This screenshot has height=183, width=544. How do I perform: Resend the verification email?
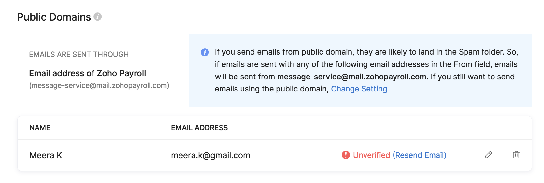pos(419,155)
